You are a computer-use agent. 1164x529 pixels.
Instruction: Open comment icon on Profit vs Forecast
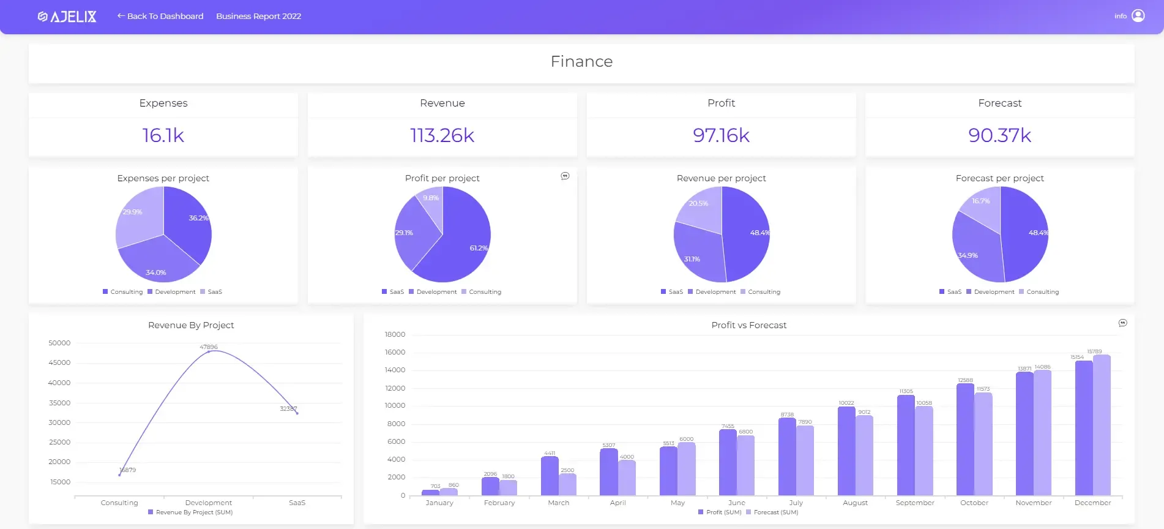(1122, 323)
